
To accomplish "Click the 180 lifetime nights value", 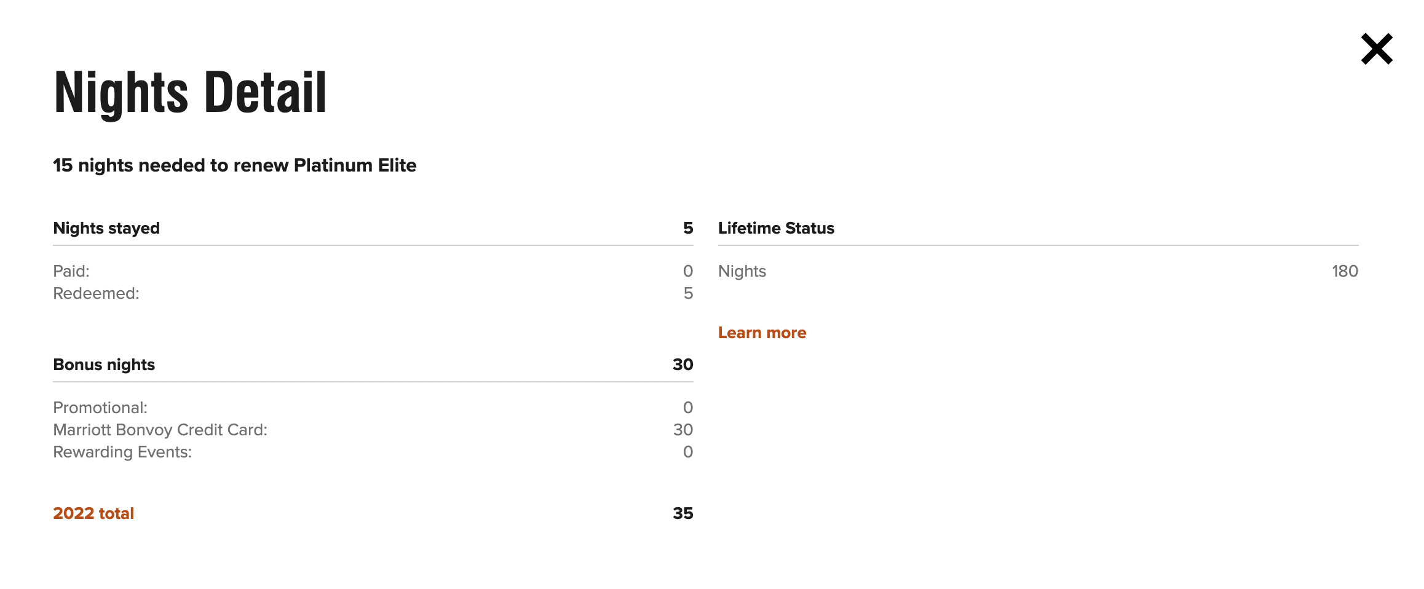I will tap(1345, 271).
